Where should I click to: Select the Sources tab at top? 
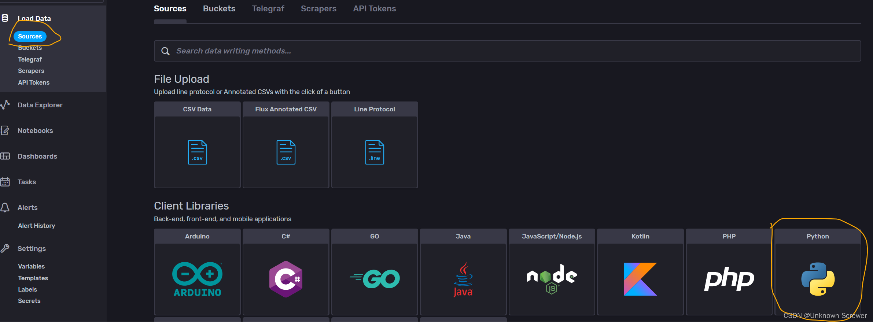click(170, 8)
